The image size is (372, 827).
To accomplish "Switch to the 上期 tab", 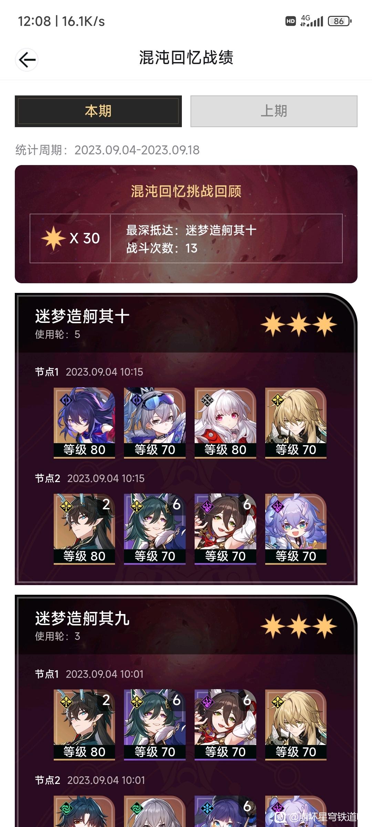I will [274, 111].
